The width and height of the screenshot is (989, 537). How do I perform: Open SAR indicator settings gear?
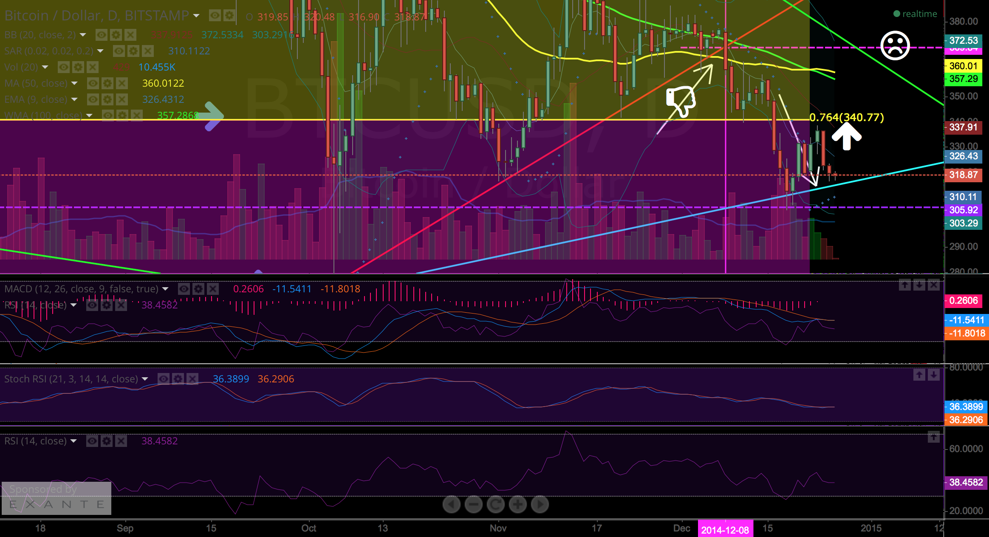[x=133, y=51]
